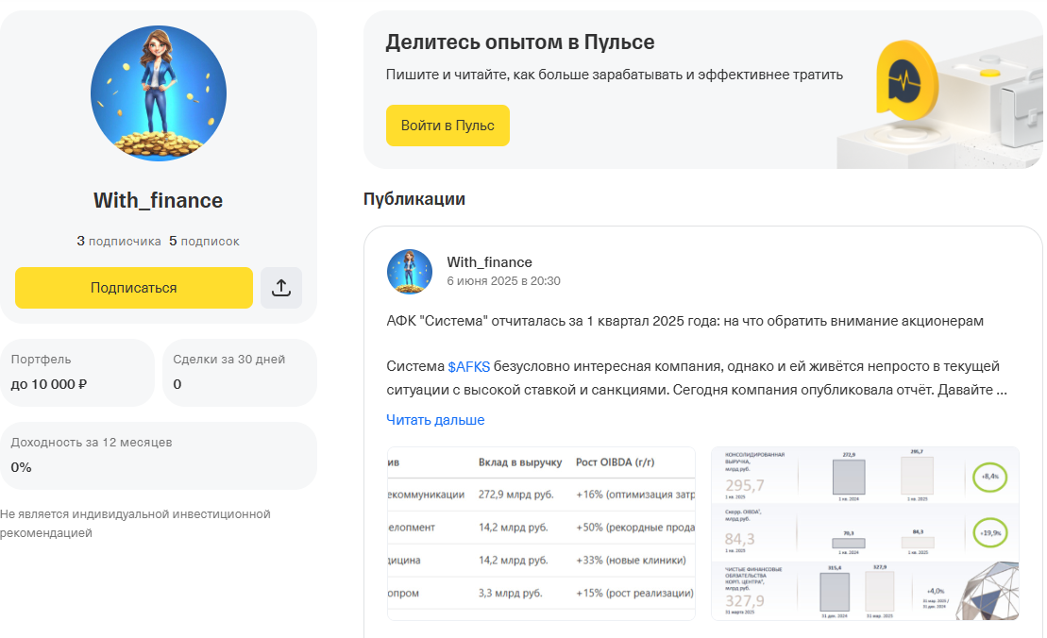Open the With_finance author name in post

(x=489, y=262)
